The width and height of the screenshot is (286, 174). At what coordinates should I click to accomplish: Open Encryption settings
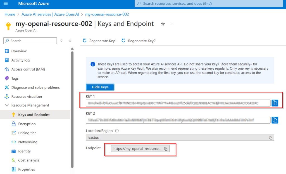coord(27,124)
